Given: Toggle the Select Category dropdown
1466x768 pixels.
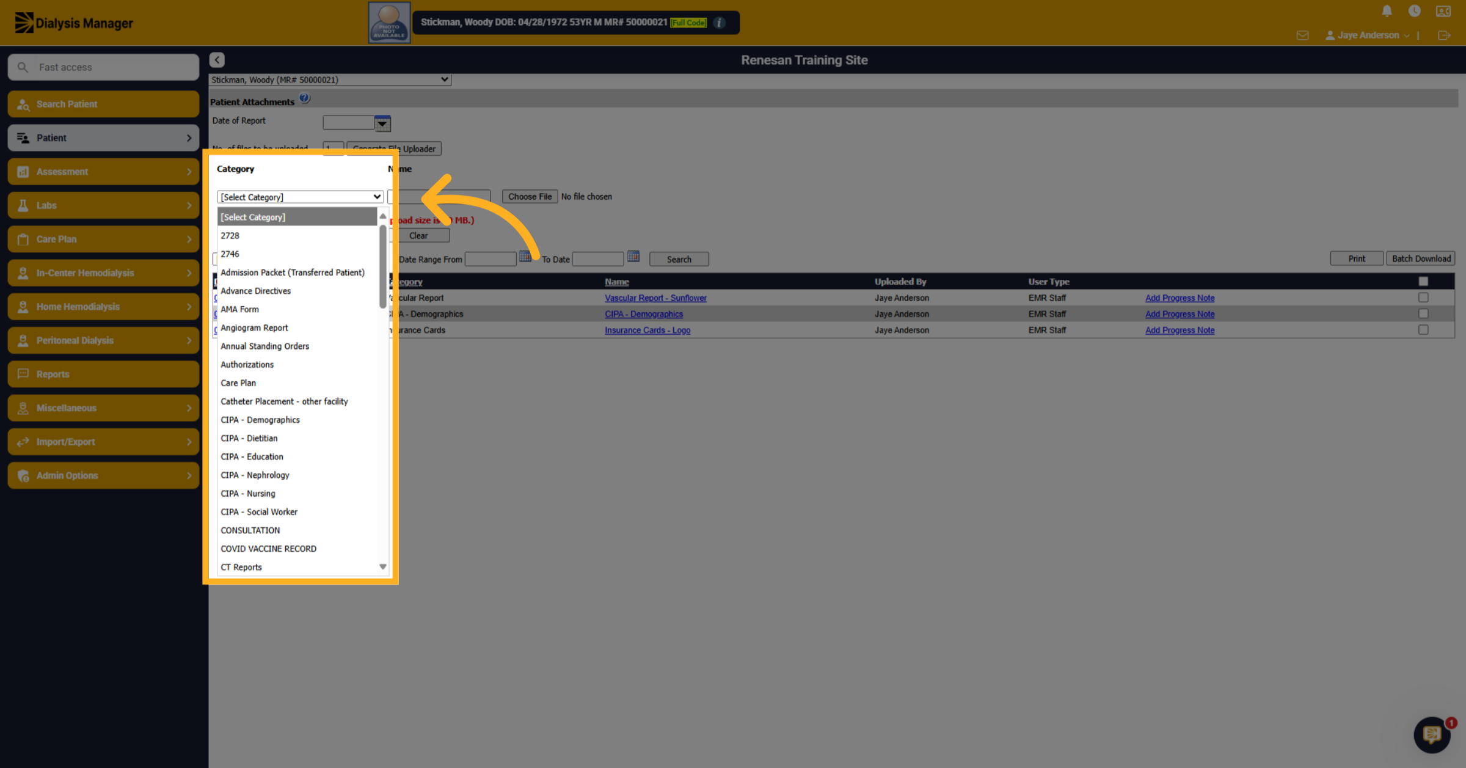Looking at the screenshot, I should point(300,197).
